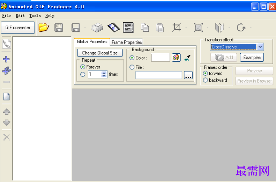Open the Crop tool dropdown arrow

[x=186, y=27]
